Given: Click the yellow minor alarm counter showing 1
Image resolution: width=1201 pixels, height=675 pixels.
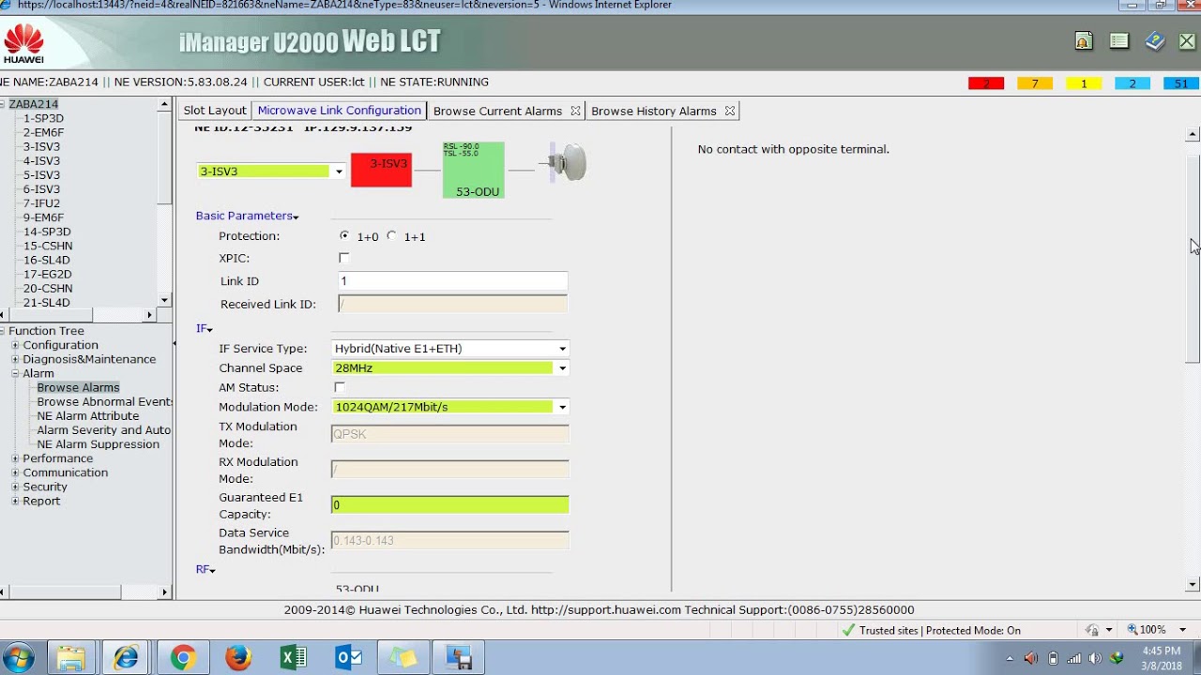Looking at the screenshot, I should 1084,83.
